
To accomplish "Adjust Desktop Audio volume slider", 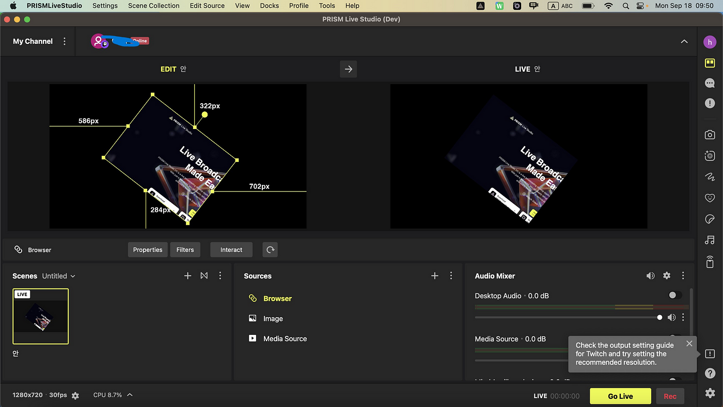I will click(x=568, y=317).
